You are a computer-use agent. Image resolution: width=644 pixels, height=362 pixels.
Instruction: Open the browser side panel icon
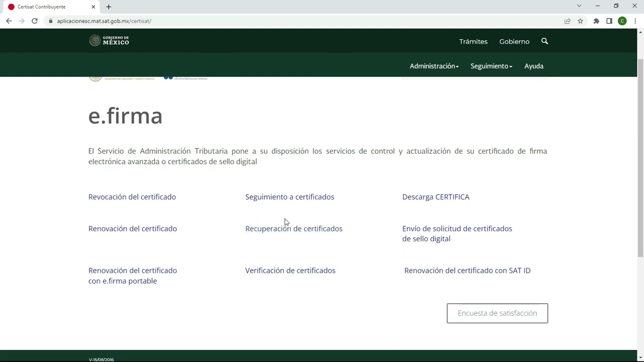coord(609,21)
